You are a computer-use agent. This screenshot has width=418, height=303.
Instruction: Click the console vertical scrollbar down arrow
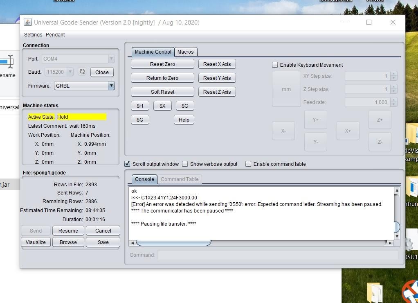(397, 236)
